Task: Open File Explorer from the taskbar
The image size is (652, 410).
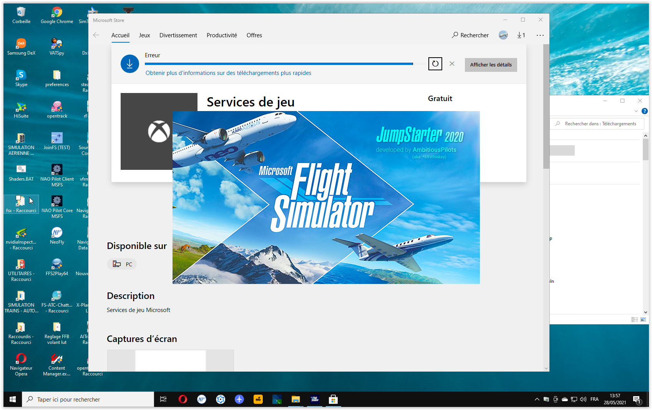Action: 295,399
